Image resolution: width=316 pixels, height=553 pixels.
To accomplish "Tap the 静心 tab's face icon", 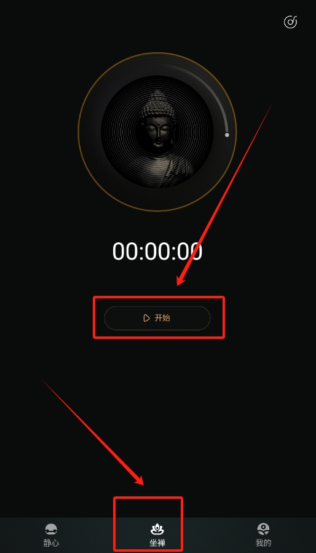I will (x=51, y=529).
